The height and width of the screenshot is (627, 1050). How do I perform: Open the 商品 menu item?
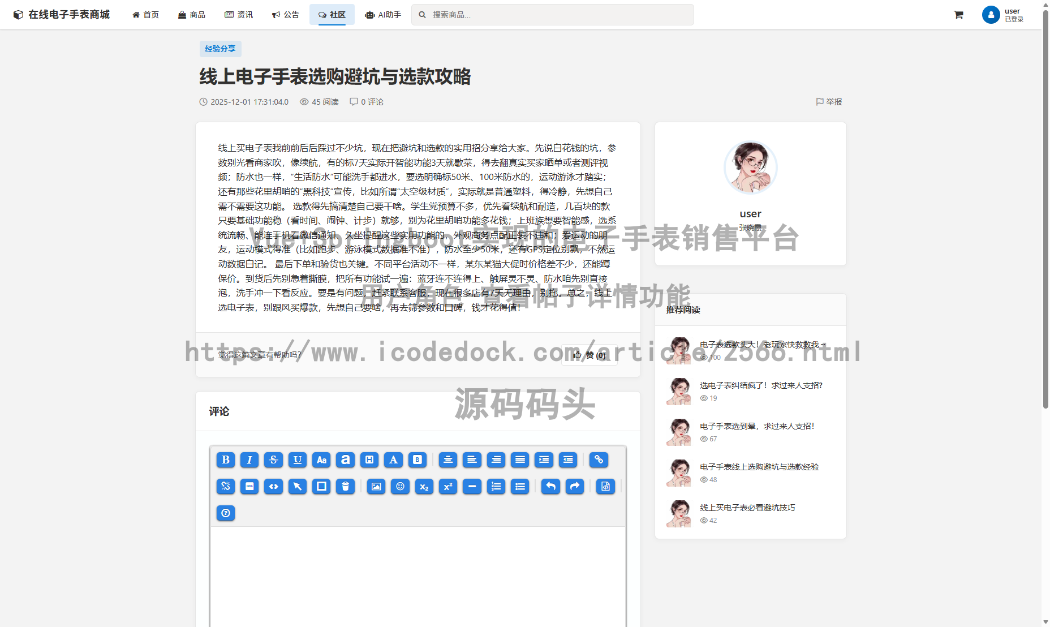[192, 15]
